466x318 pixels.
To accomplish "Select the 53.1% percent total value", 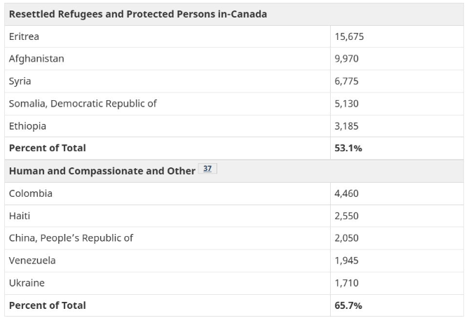I will [348, 148].
